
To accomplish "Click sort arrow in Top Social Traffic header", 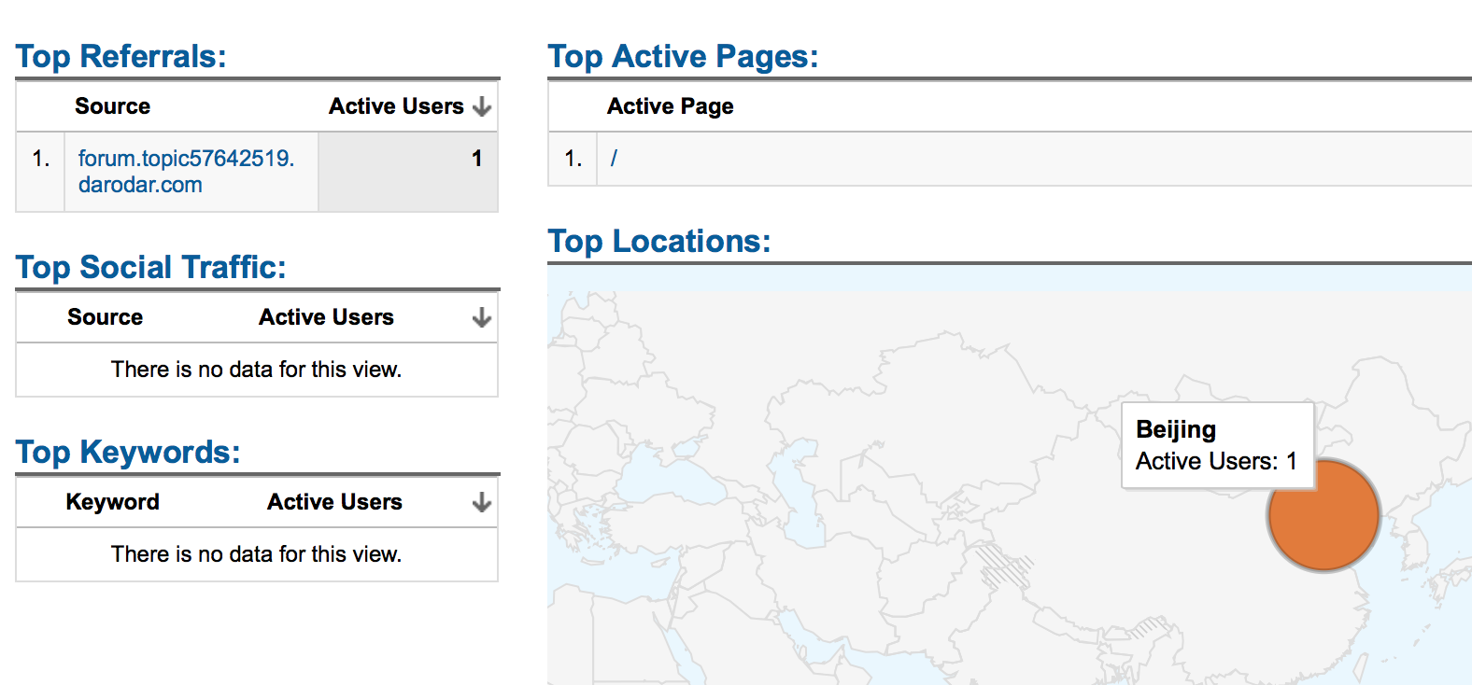I will [482, 317].
